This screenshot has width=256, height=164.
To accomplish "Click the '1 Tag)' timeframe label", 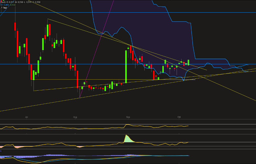I will pyautogui.click(x=4, y=8).
